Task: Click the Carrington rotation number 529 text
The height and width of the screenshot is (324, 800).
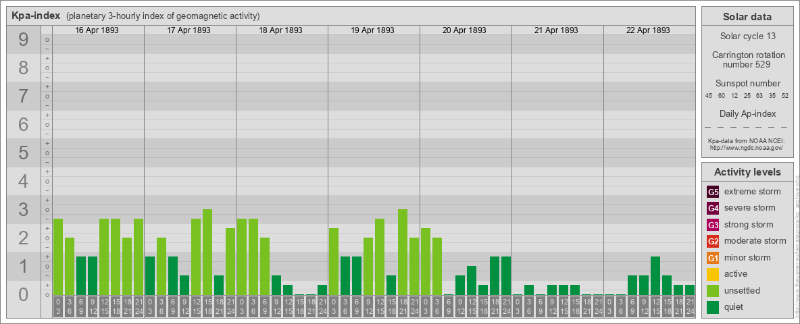Action: coord(747,59)
